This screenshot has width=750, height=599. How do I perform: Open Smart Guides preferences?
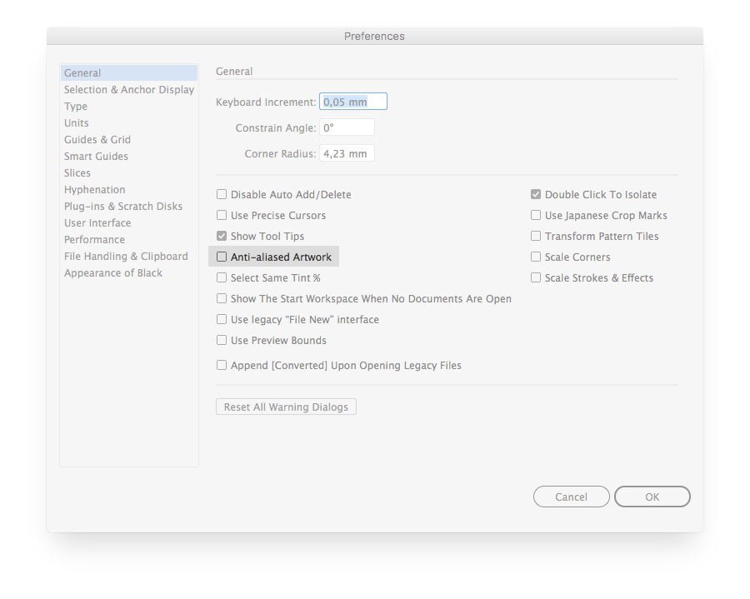coord(128,157)
